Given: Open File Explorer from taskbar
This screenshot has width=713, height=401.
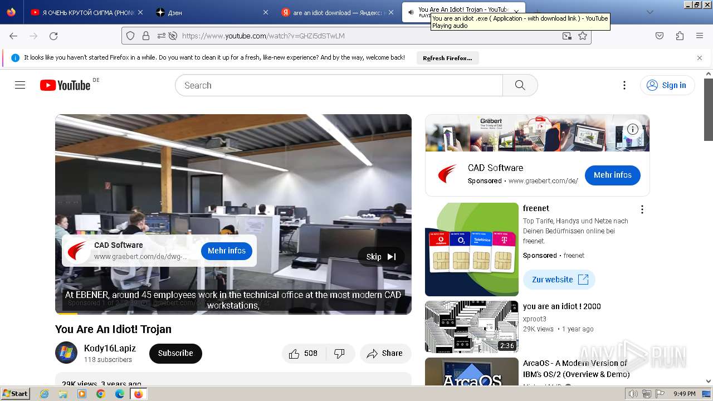Looking at the screenshot, I should 63,394.
